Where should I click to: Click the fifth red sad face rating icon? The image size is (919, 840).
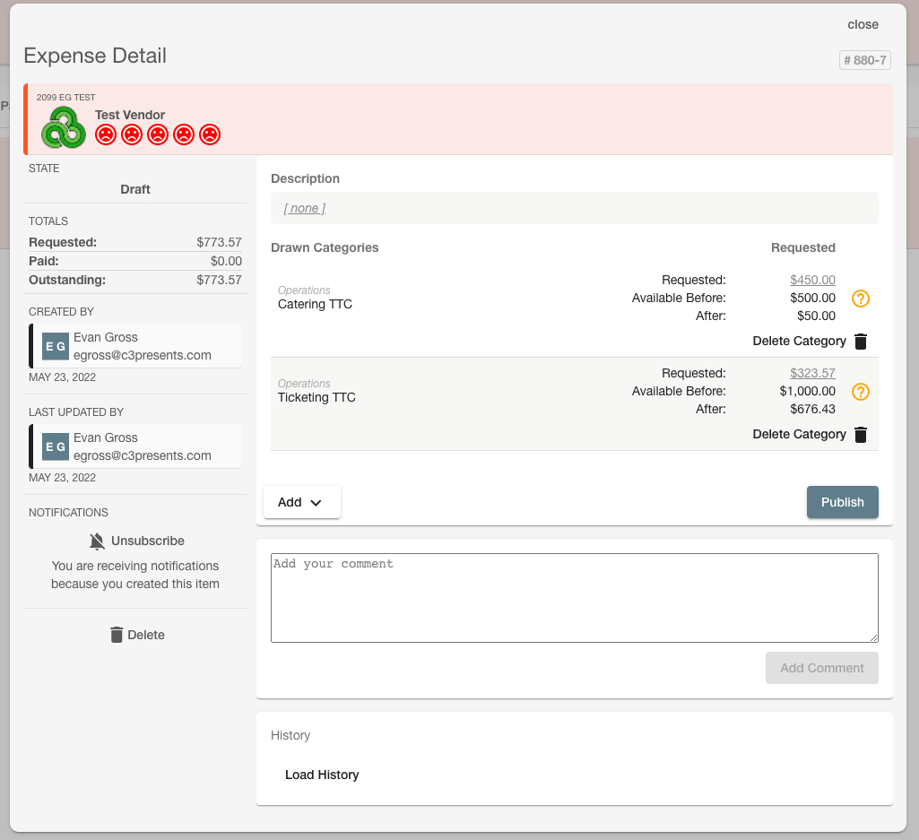(210, 134)
